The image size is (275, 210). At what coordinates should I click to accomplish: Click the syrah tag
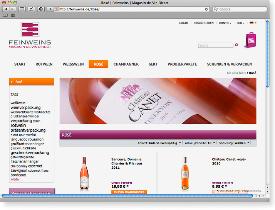point(37,121)
